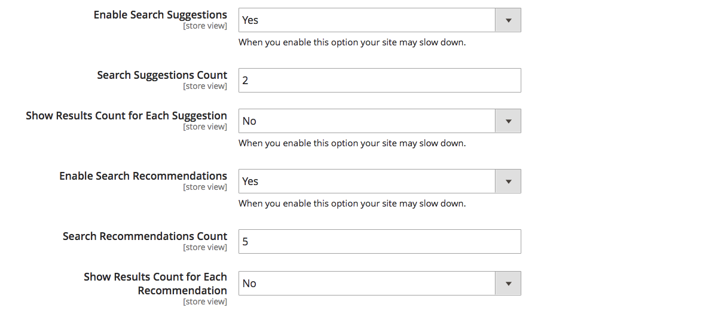Click the 'Yes' value in Enable Search Suggestions
Image resolution: width=712 pixels, height=317 pixels.
[250, 20]
